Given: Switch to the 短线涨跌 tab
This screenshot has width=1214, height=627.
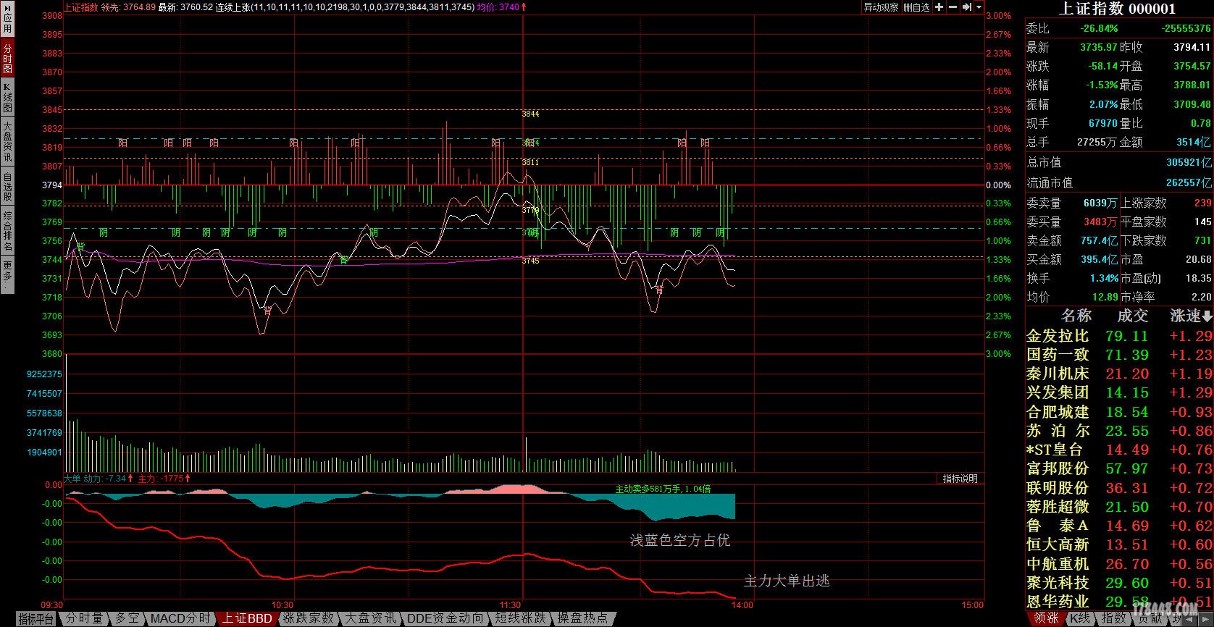Looking at the screenshot, I should [521, 619].
